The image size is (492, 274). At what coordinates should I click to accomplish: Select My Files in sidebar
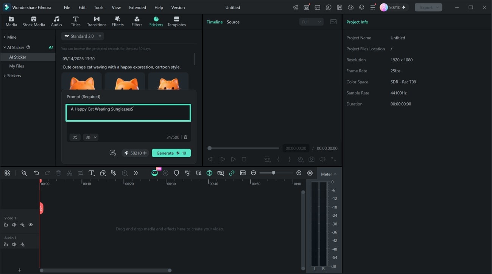click(17, 66)
